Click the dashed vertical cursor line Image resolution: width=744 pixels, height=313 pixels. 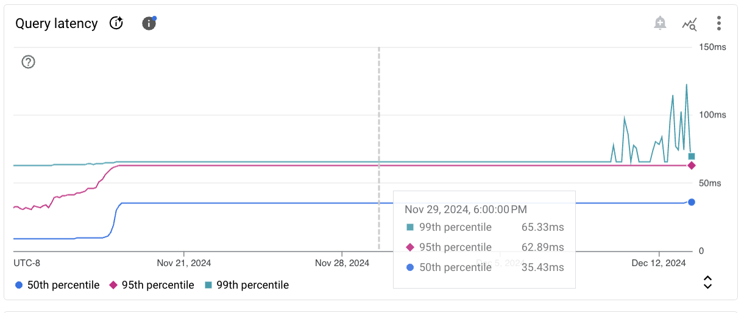pyautogui.click(x=379, y=122)
